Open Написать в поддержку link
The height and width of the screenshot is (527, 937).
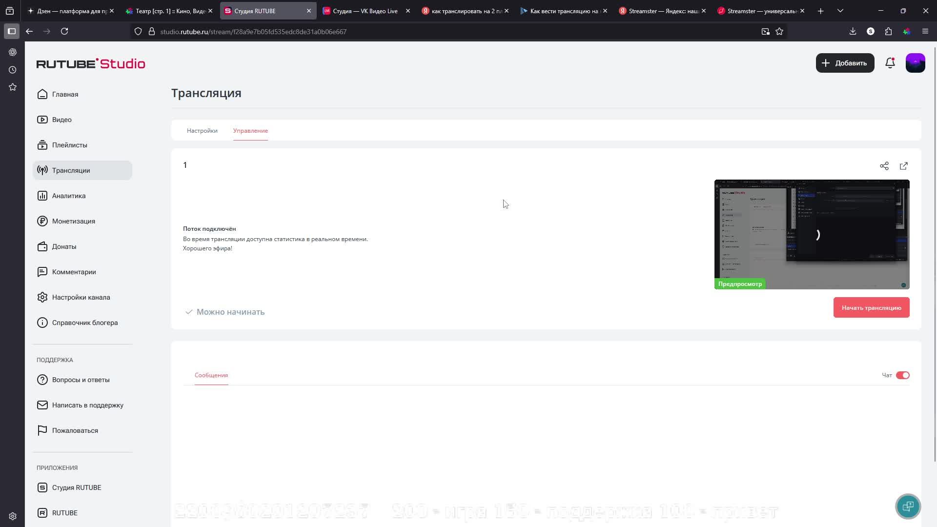tap(87, 405)
